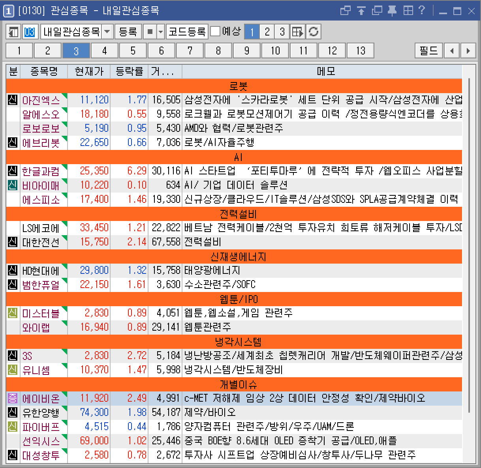The height and width of the screenshot is (468, 481).
Task: Select the highlighted view button 1 next to 예상
Action: (x=252, y=32)
